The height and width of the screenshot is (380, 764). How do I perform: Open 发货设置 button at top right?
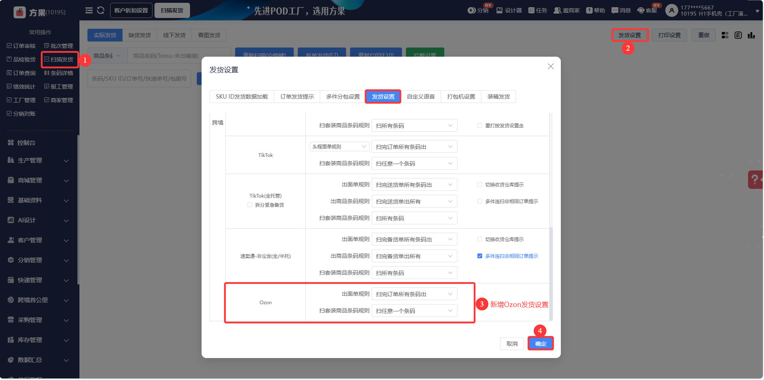[629, 35]
